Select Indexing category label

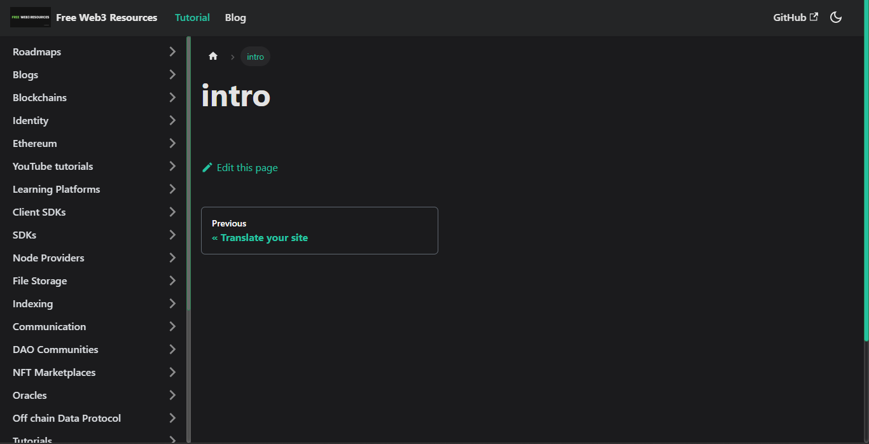33,303
